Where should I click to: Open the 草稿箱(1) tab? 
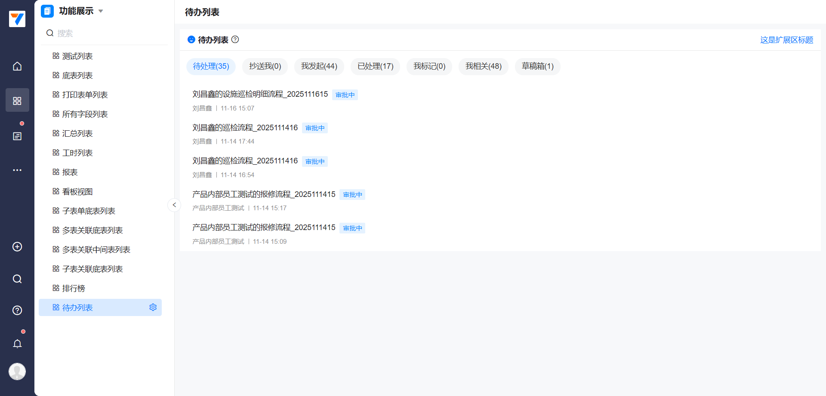pyautogui.click(x=537, y=66)
